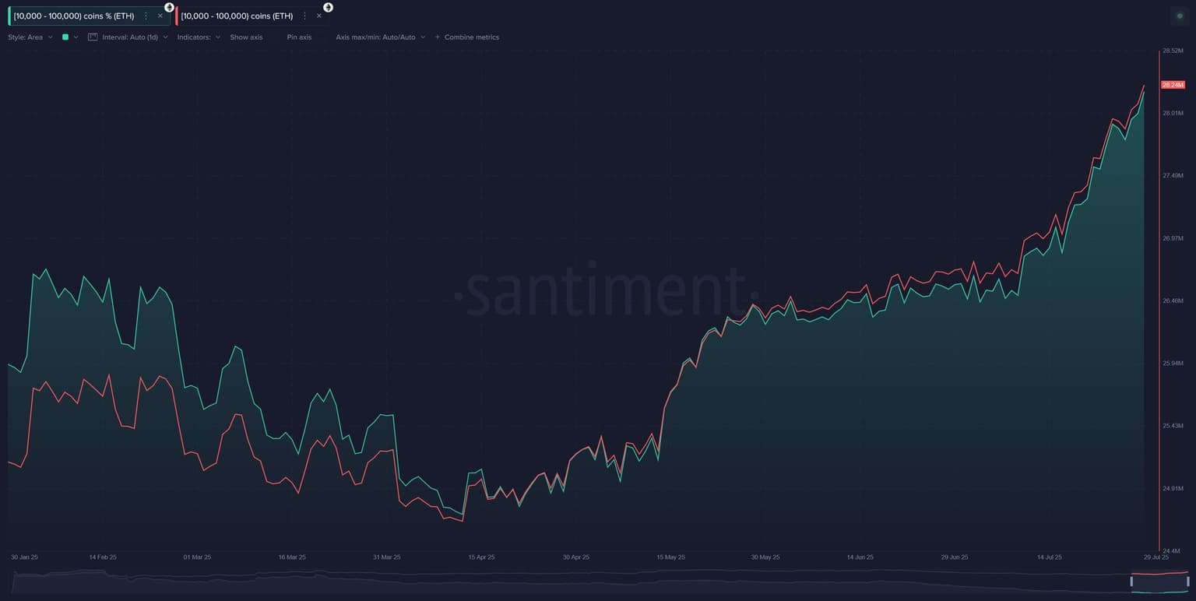Toggle the Pin axis option

pyautogui.click(x=299, y=37)
